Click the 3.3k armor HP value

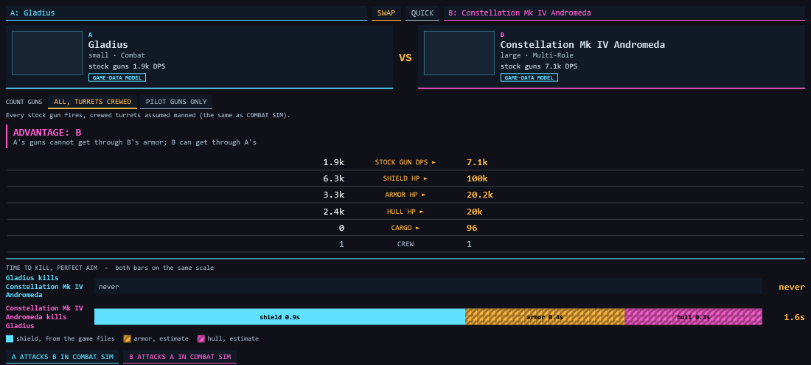coord(333,195)
